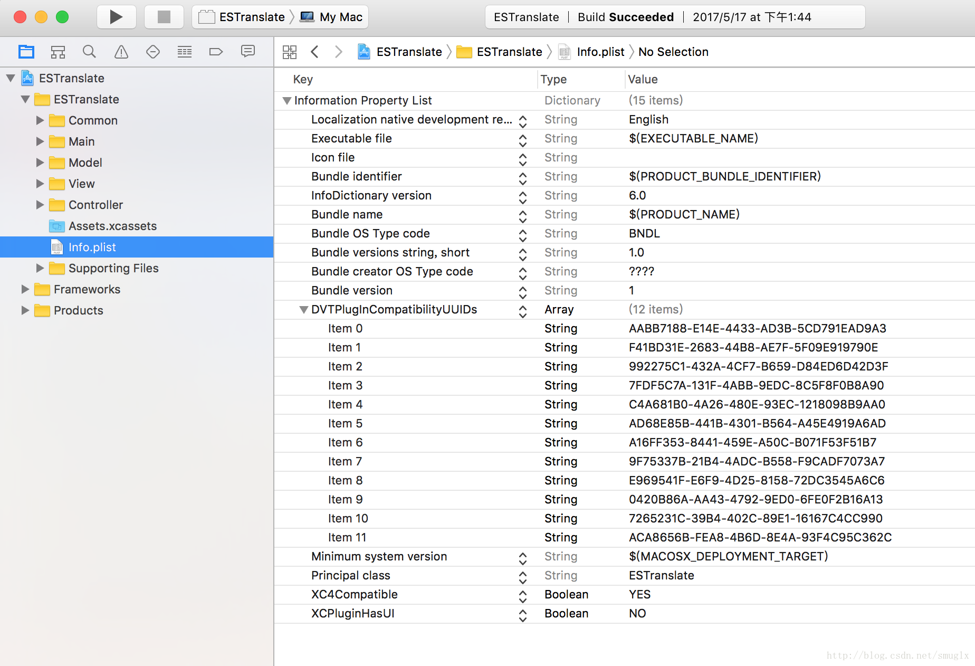The image size is (975, 666).
Task: Click Boolean type of XC4Compatible
Action: [566, 594]
